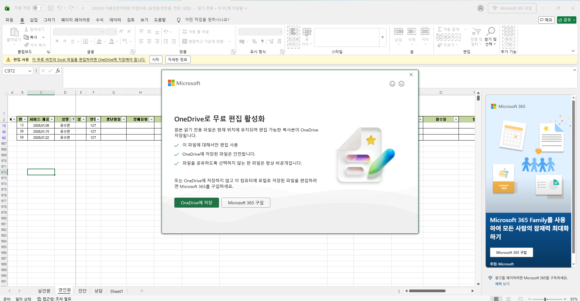Open the 수식 ribbon tab

tap(100, 20)
